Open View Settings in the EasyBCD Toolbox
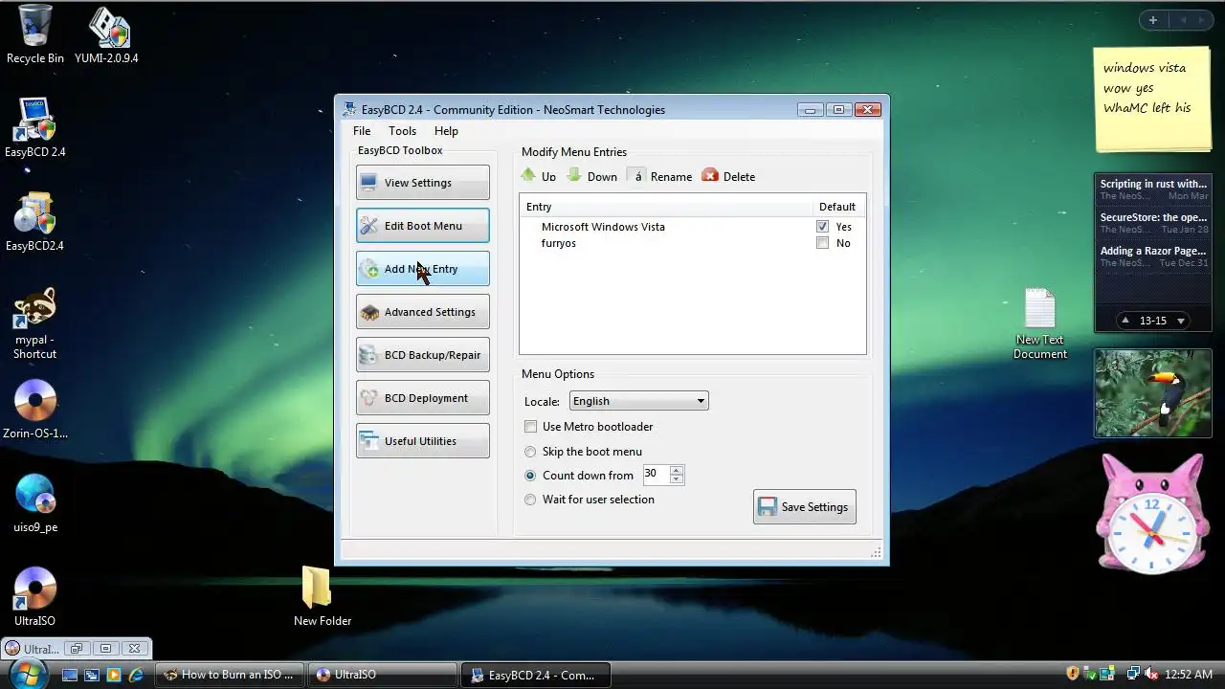 [422, 183]
